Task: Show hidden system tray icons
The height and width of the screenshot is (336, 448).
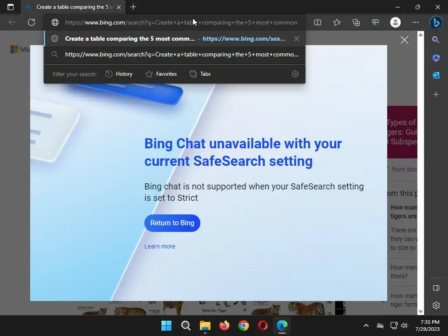Action: (366, 325)
